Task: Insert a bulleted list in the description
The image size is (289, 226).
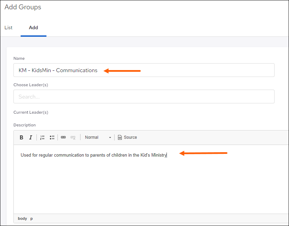Action: 52,137
